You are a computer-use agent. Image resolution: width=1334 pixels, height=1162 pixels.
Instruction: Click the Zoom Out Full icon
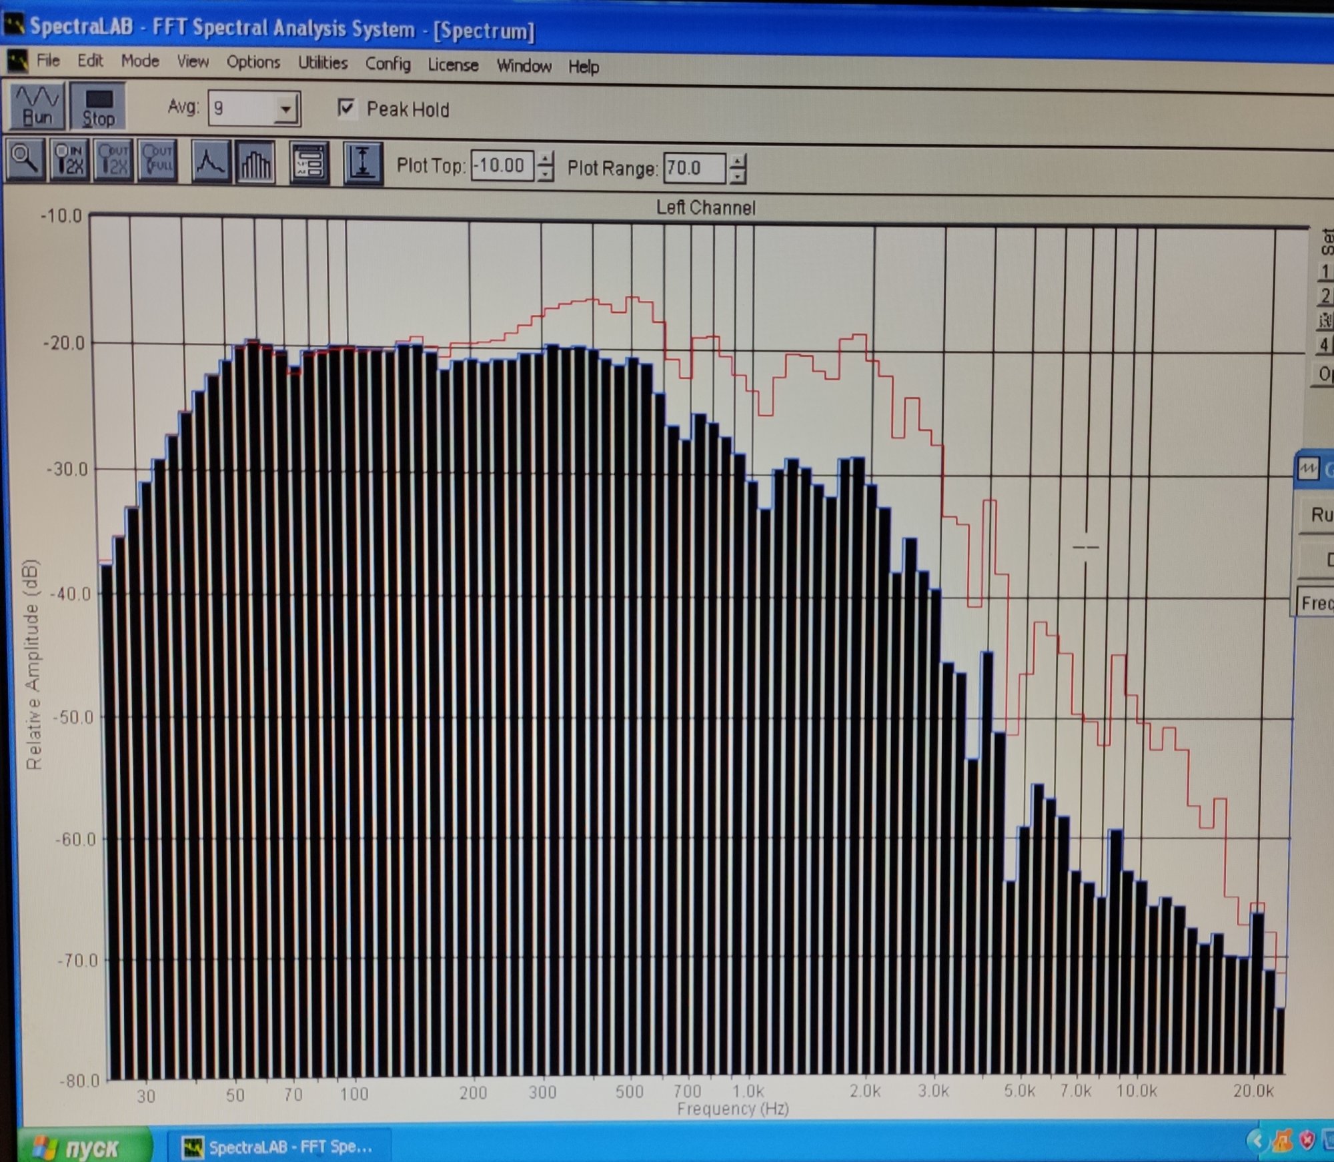[x=158, y=160]
